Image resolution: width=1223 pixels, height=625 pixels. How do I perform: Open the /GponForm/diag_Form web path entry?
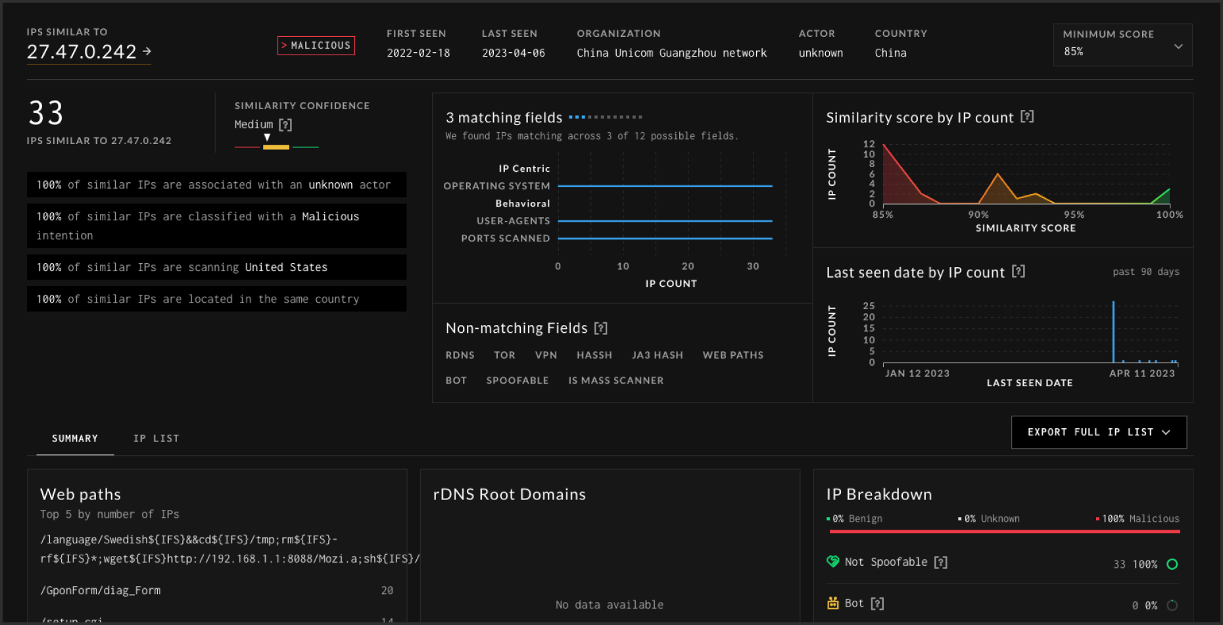(100, 590)
